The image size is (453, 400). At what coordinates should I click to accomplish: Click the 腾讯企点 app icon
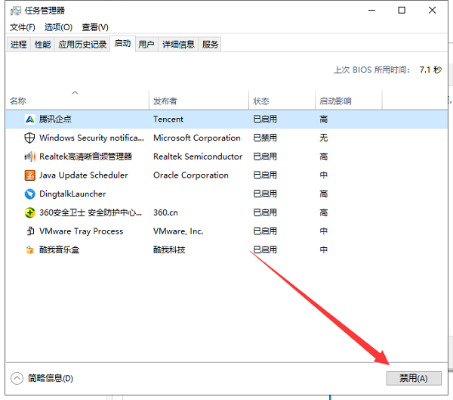(29, 119)
